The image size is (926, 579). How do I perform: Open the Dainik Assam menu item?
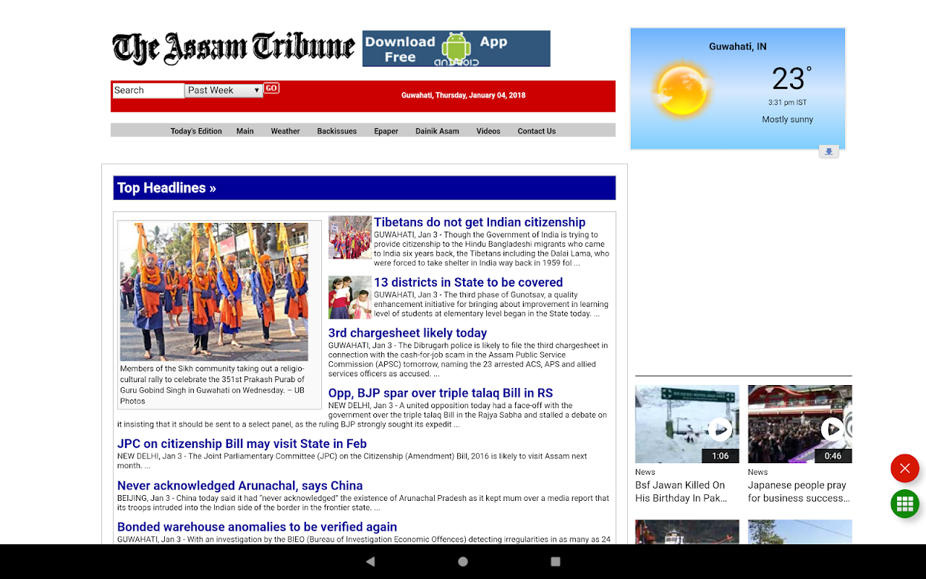coord(437,131)
